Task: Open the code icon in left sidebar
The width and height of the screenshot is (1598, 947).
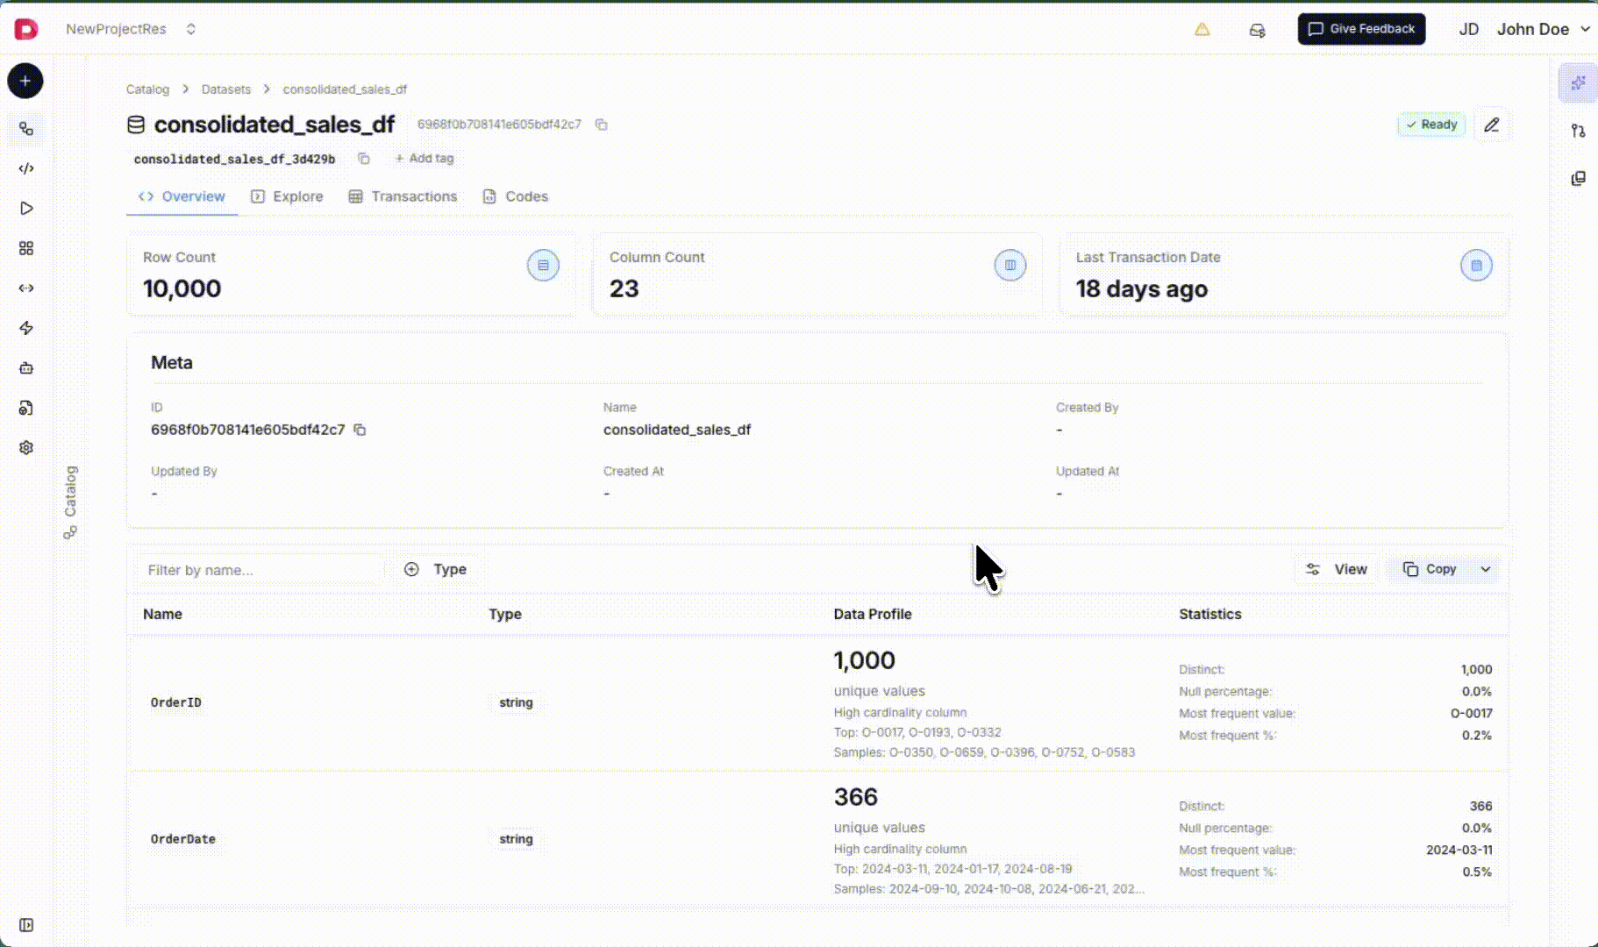Action: (26, 168)
